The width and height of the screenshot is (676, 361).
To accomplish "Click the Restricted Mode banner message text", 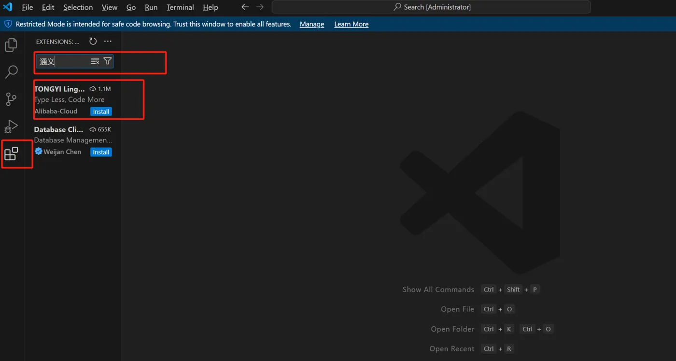I will tap(154, 24).
